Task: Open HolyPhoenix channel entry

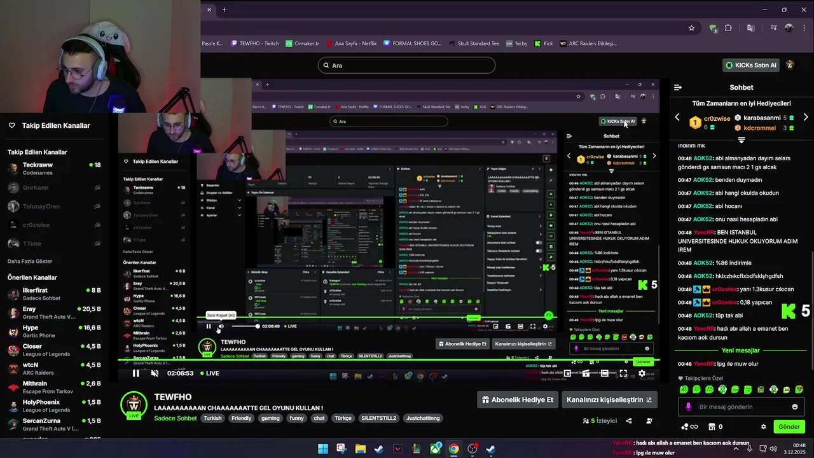Action: tap(54, 406)
